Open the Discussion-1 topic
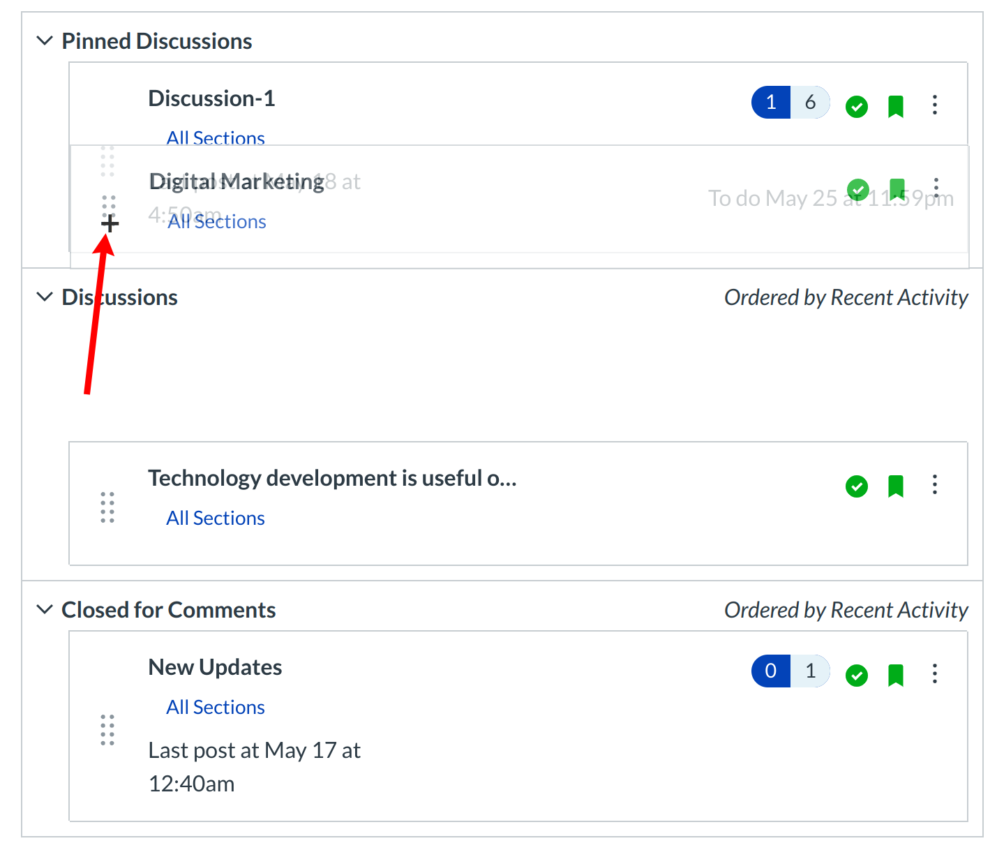997x857 pixels. (x=211, y=99)
